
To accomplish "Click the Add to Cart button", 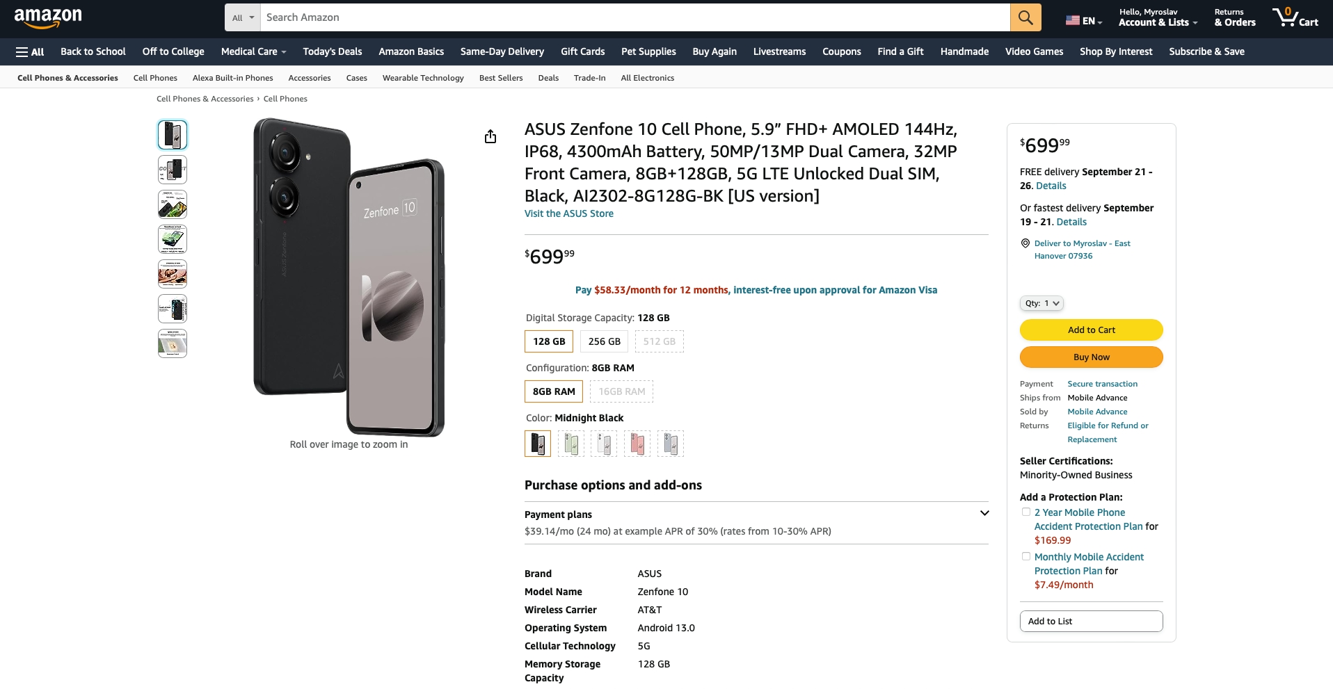I will point(1091,330).
